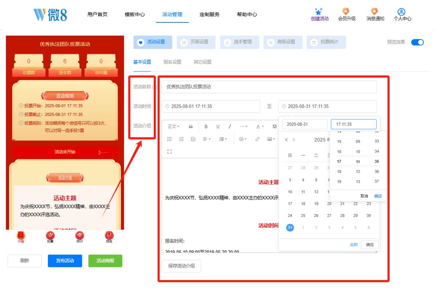Open the 投票 tab in the phone preview
Viewport: 435px width, 292px height.
click(x=50, y=237)
